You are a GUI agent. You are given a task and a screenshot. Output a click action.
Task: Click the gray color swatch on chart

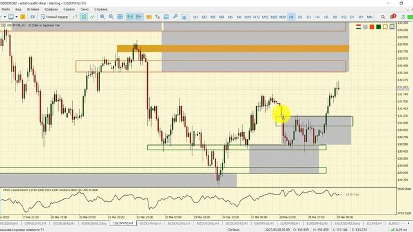(x=365, y=27)
